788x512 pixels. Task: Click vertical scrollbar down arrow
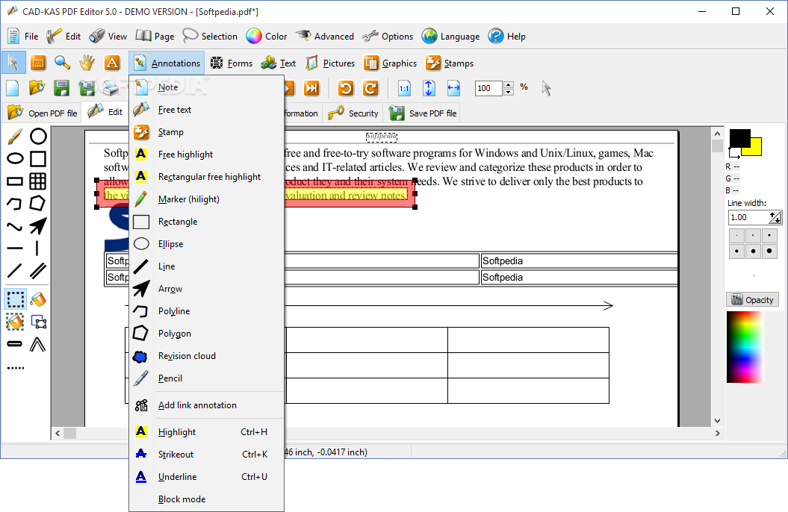click(x=717, y=421)
